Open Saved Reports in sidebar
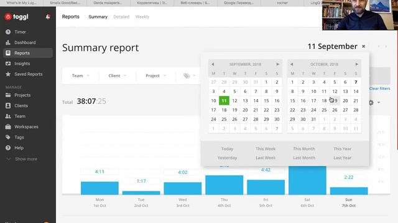 pyautogui.click(x=29, y=74)
